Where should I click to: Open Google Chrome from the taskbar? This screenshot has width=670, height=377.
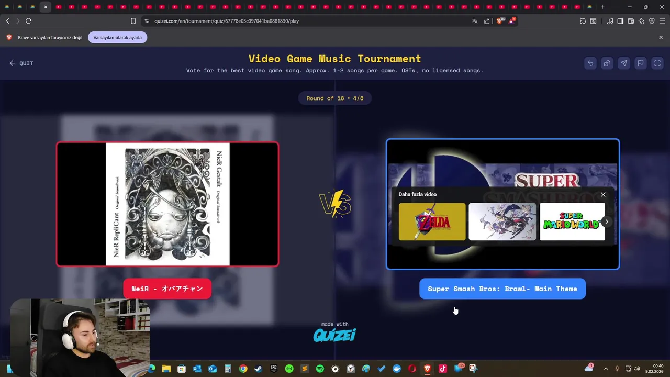click(243, 369)
